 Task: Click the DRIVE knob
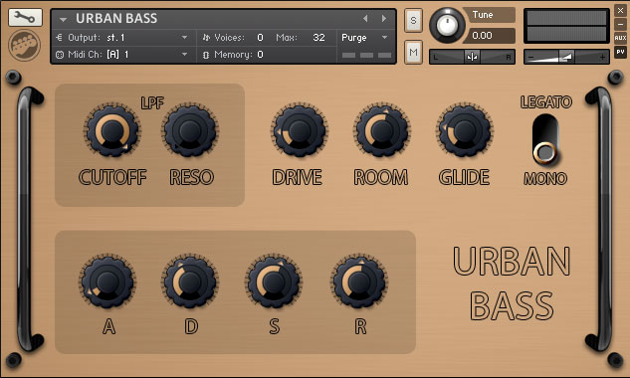pos(300,130)
